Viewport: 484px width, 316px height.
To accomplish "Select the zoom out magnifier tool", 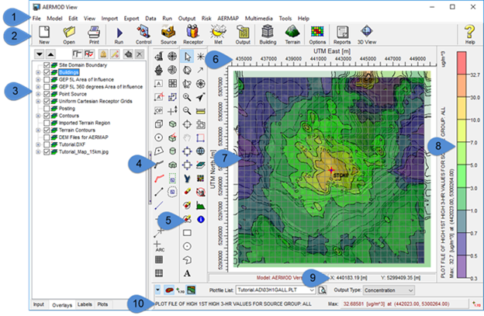I will (187, 110).
